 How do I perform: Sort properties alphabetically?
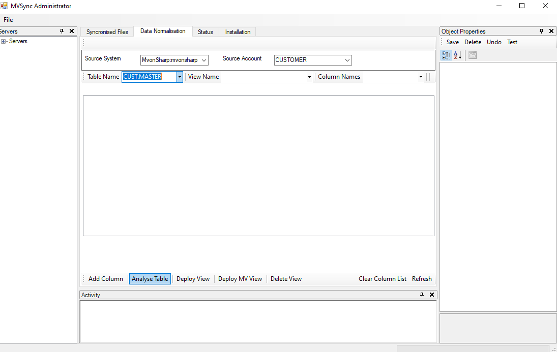pyautogui.click(x=457, y=55)
